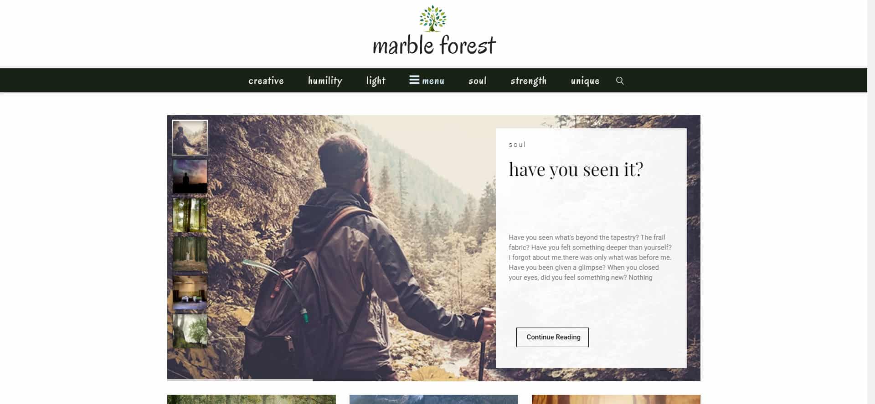Screen dimensions: 875x404
Task: Select the foggy green tree thumbnail
Action: 190,331
